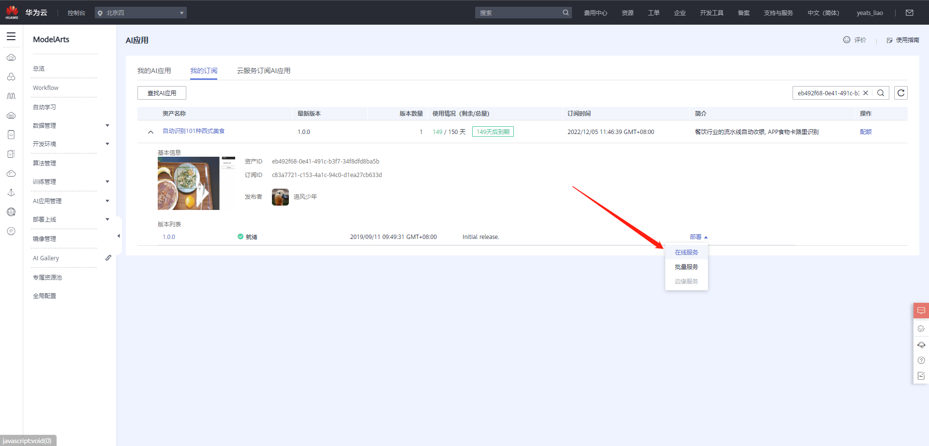Open 支持与服务 menu
Image resolution: width=929 pixels, height=446 pixels.
pos(779,13)
